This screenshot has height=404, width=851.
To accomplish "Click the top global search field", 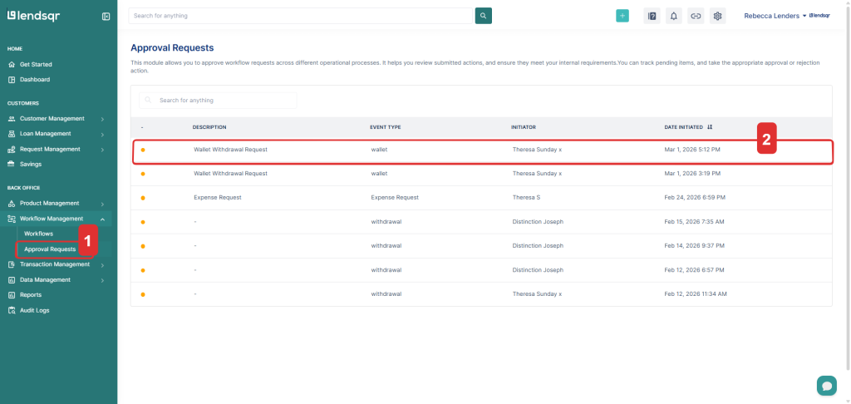I will (x=299, y=16).
